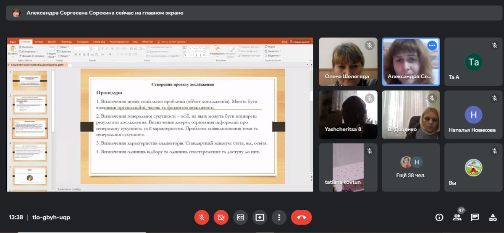Select the fifth slide thumbnail with pie chart
Viewport: 504px width, 233px height.
click(30, 176)
